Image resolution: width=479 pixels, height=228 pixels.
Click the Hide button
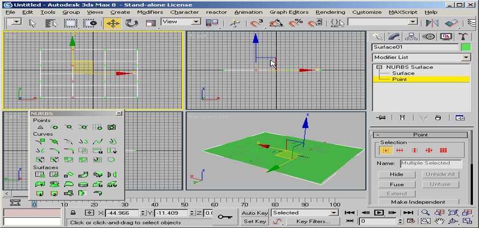coord(397,174)
